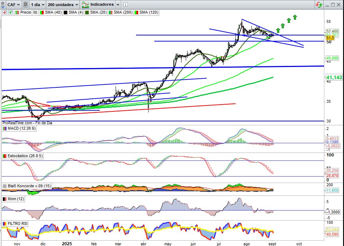Click the black SMA (4) swatch
Viewport: 344px width, 246px height.
(x=66, y=13)
